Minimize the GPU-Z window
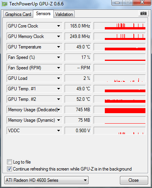 (117, 3)
